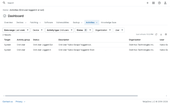Image resolution: width=170 pixels, height=103 pixels.
Task: Click the Dashboard gauge icon
Action: (x=5, y=16)
